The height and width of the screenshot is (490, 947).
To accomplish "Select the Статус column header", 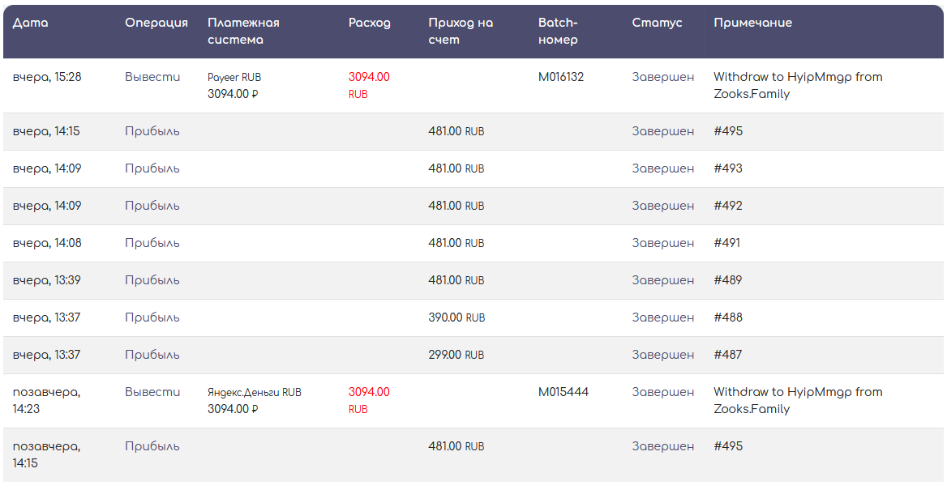I will tap(657, 23).
